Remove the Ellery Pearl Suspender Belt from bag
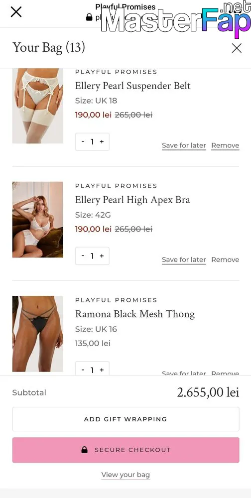 225,145
